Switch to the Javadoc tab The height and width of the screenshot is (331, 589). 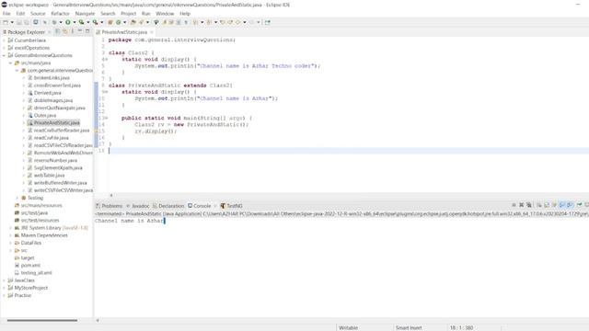[x=138, y=206]
